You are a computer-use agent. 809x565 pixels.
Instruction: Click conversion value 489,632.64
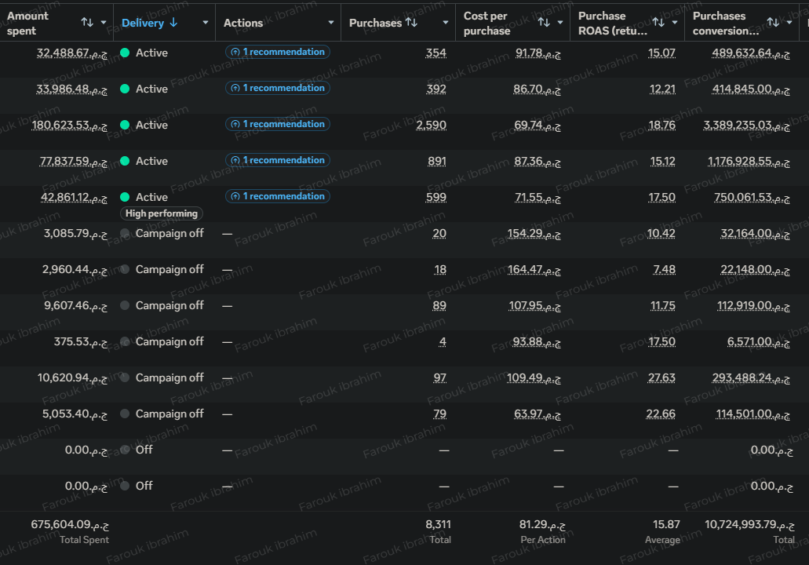[x=751, y=53]
